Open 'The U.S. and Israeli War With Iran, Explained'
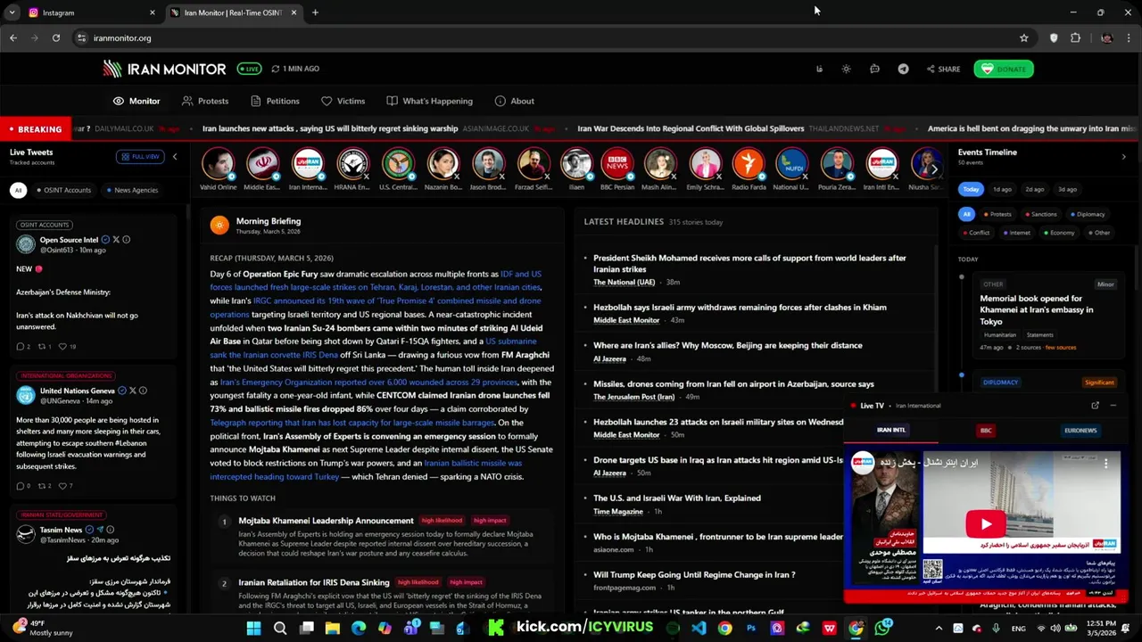The height and width of the screenshot is (642, 1142). (677, 498)
